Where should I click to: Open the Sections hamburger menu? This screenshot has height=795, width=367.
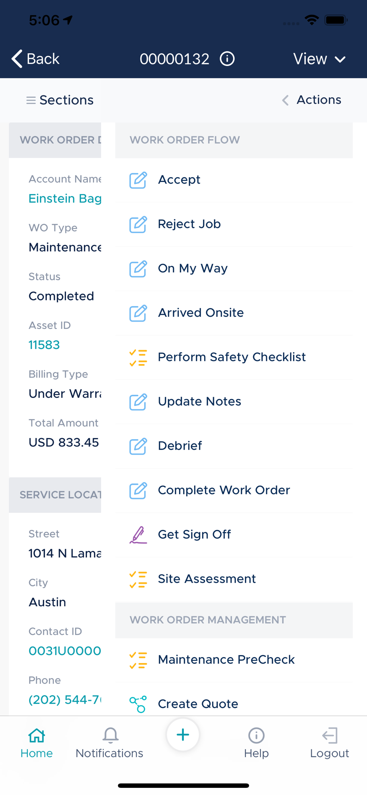tap(31, 100)
